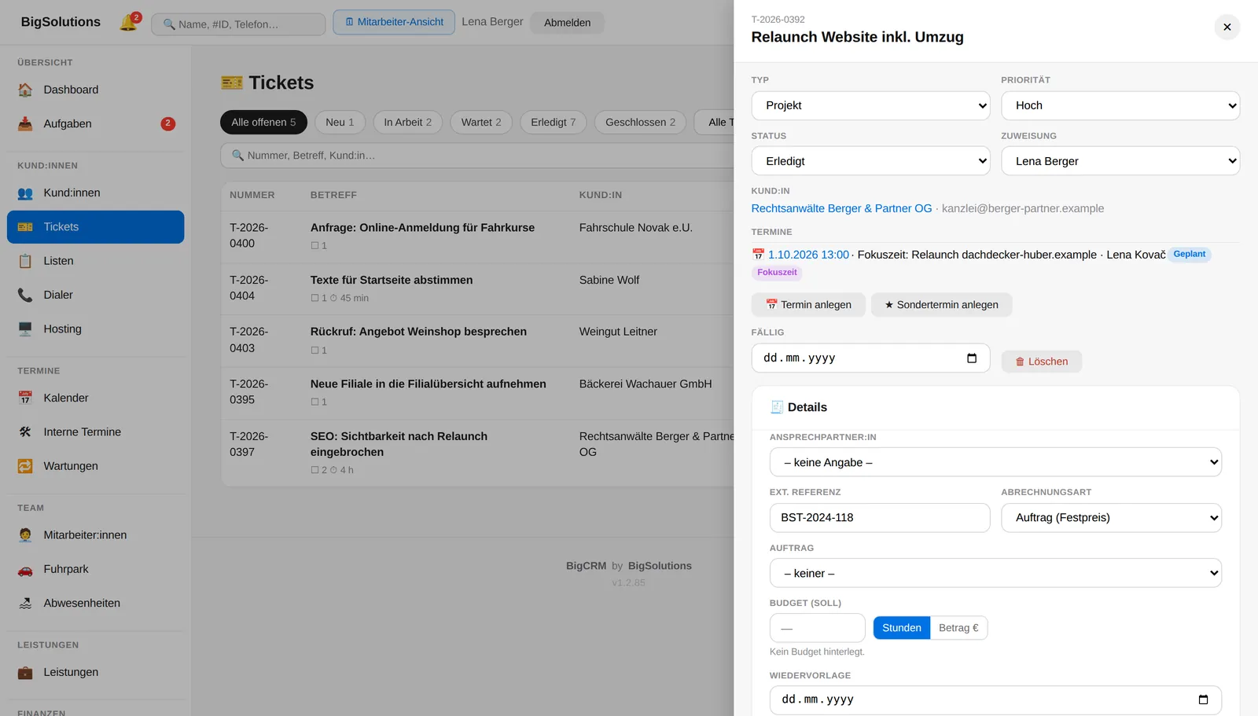Expand the Abrechnungsart dropdown
The height and width of the screenshot is (716, 1258).
[x=1111, y=517]
